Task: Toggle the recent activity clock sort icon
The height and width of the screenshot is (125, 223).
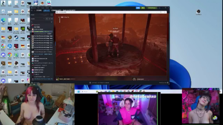Action: click(50, 19)
